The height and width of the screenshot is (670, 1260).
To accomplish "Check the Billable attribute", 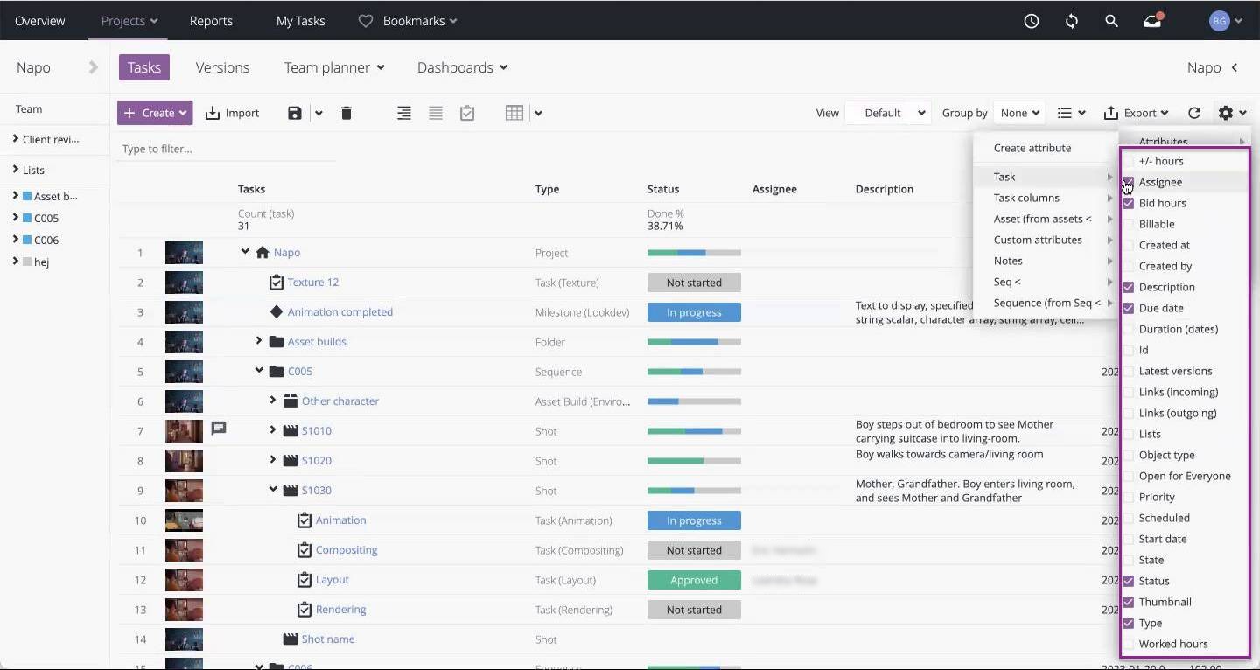I will point(1129,224).
